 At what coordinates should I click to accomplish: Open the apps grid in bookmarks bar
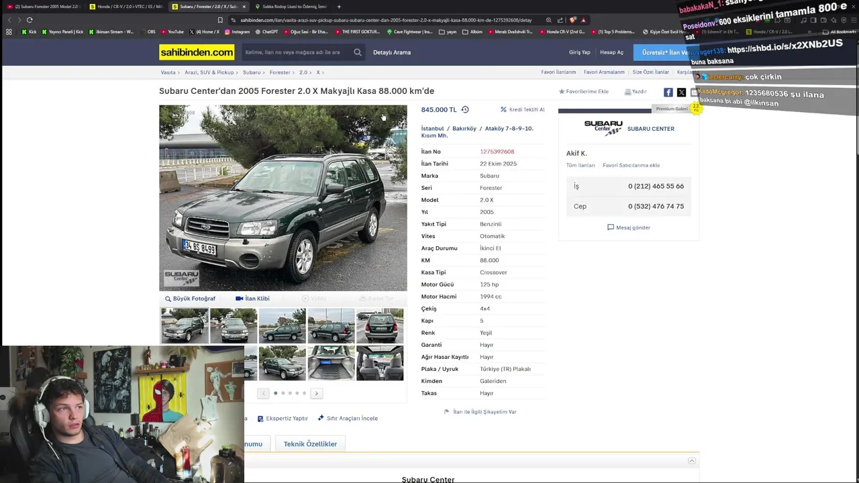[x=9, y=32]
